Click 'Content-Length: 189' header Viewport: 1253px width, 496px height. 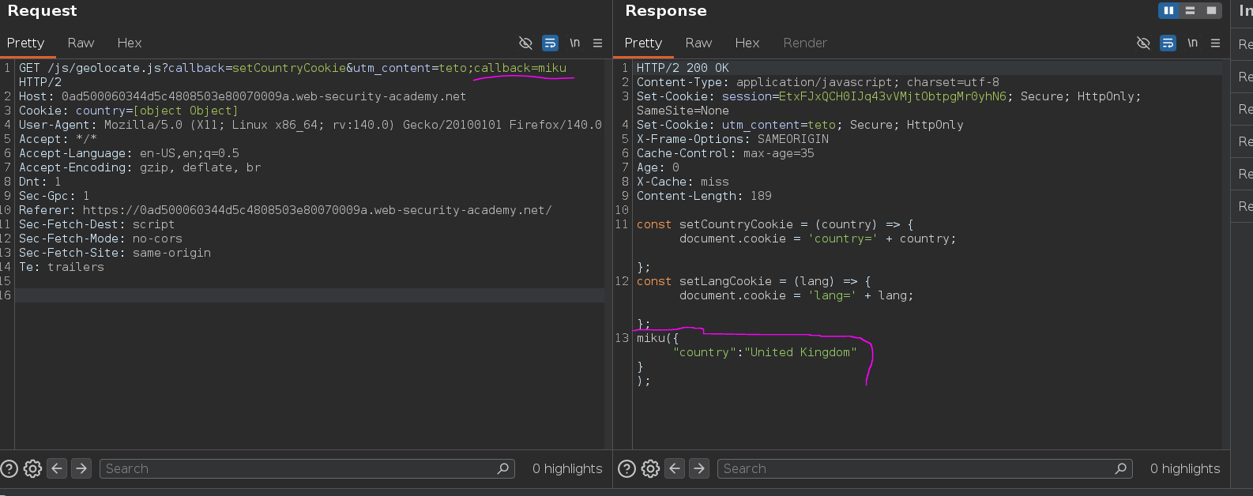[x=704, y=196]
